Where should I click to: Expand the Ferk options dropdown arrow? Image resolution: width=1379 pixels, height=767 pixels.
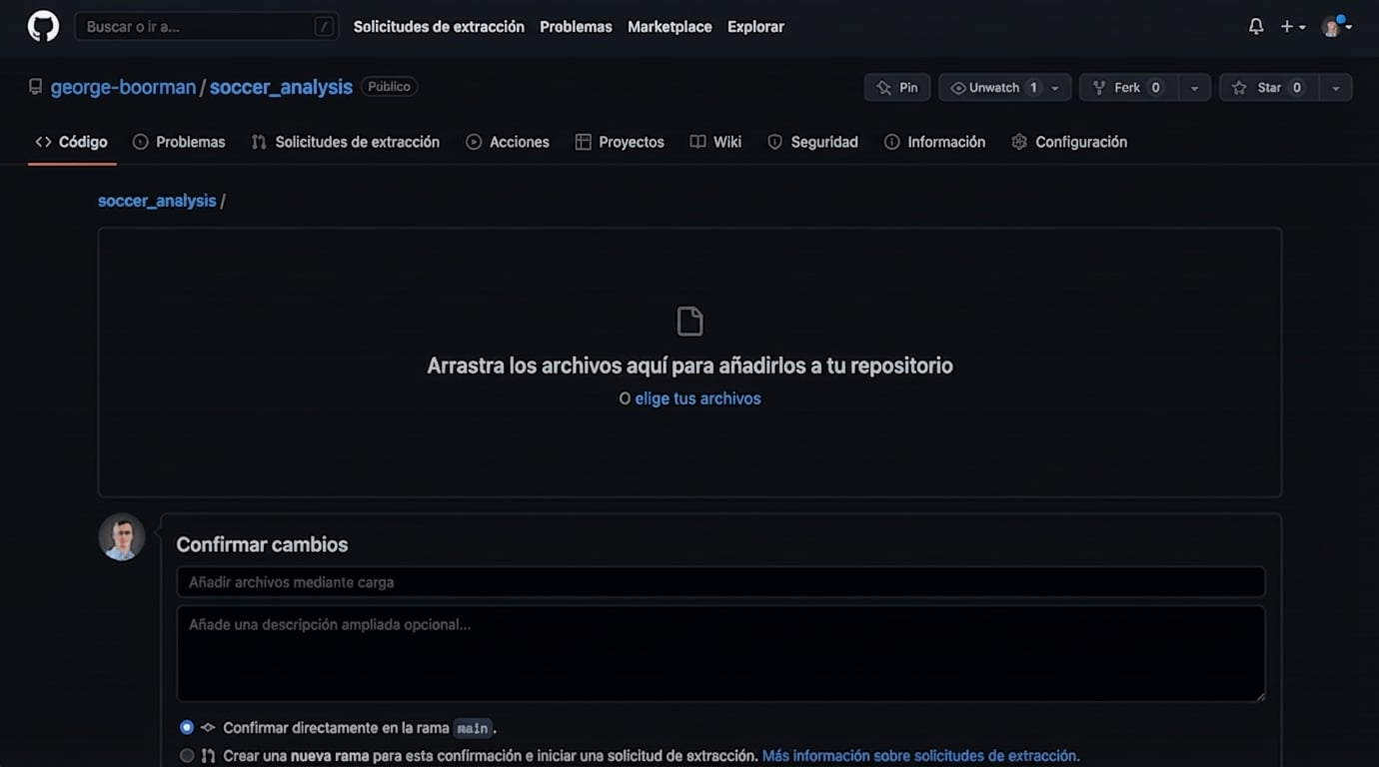pos(1194,88)
